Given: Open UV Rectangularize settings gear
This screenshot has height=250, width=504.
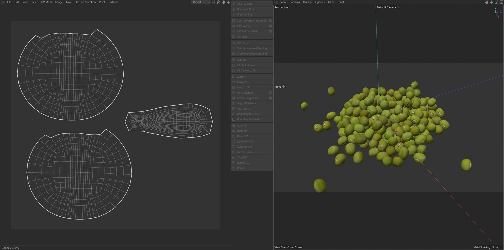Looking at the screenshot, I should click(x=270, y=98).
